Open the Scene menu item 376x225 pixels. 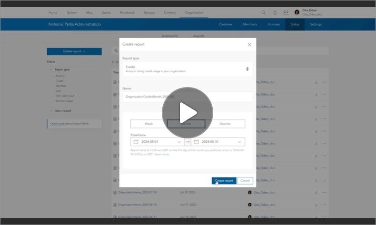click(106, 12)
